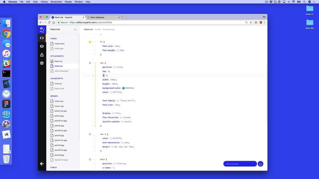Open the flex-direction column value picker
The image size is (319, 179).
(122, 117)
